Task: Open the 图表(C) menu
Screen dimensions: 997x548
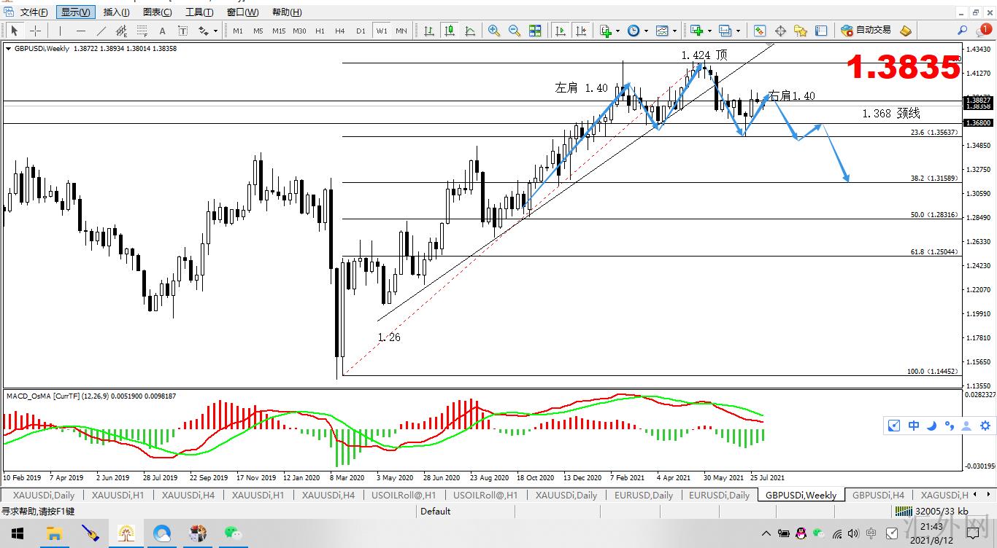Action: click(x=157, y=12)
